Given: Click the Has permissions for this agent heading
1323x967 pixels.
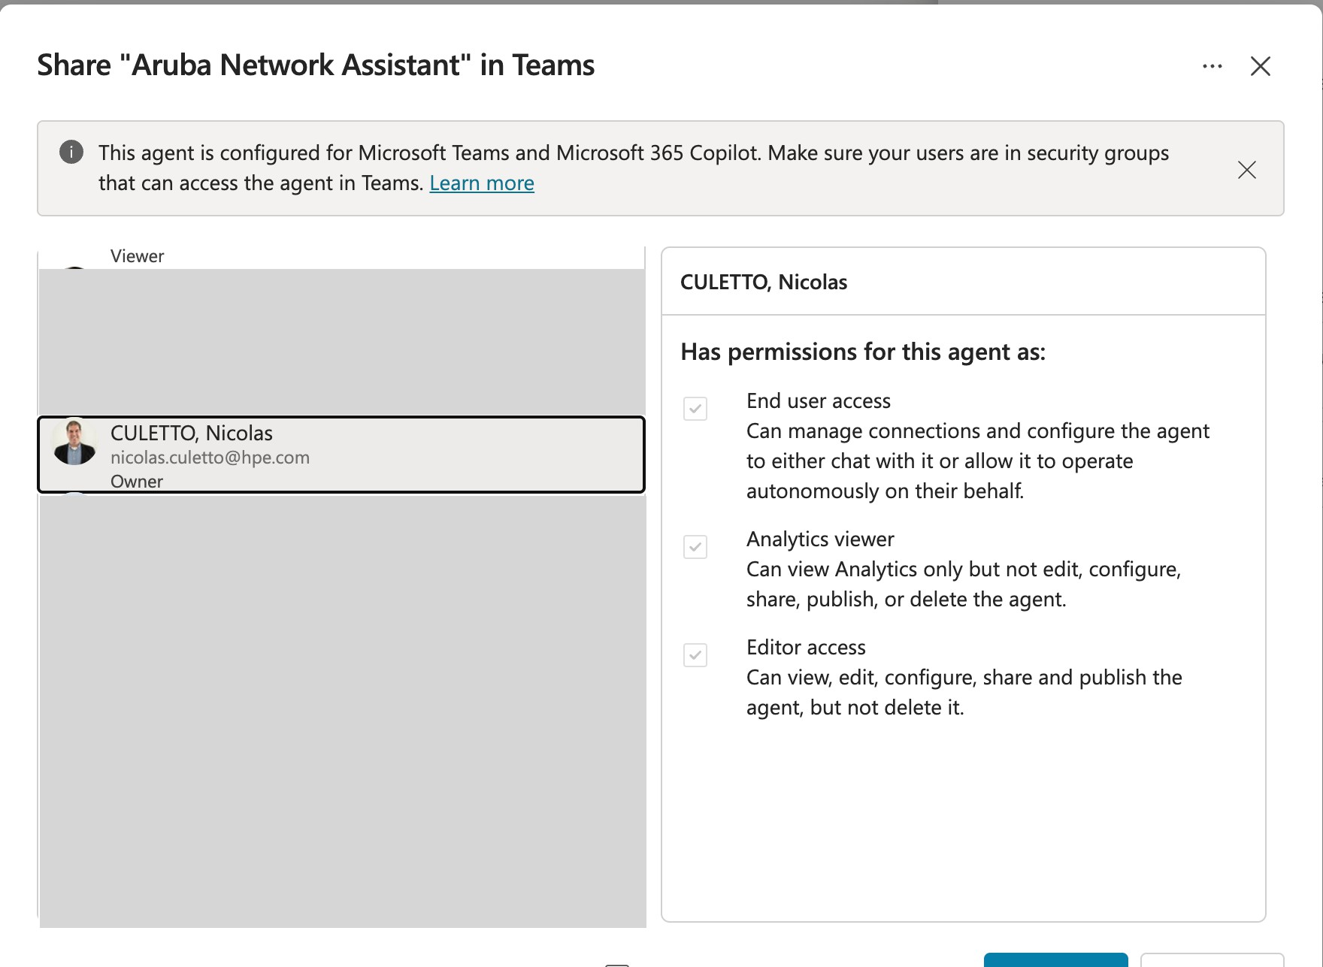Looking at the screenshot, I should pyautogui.click(x=863, y=352).
